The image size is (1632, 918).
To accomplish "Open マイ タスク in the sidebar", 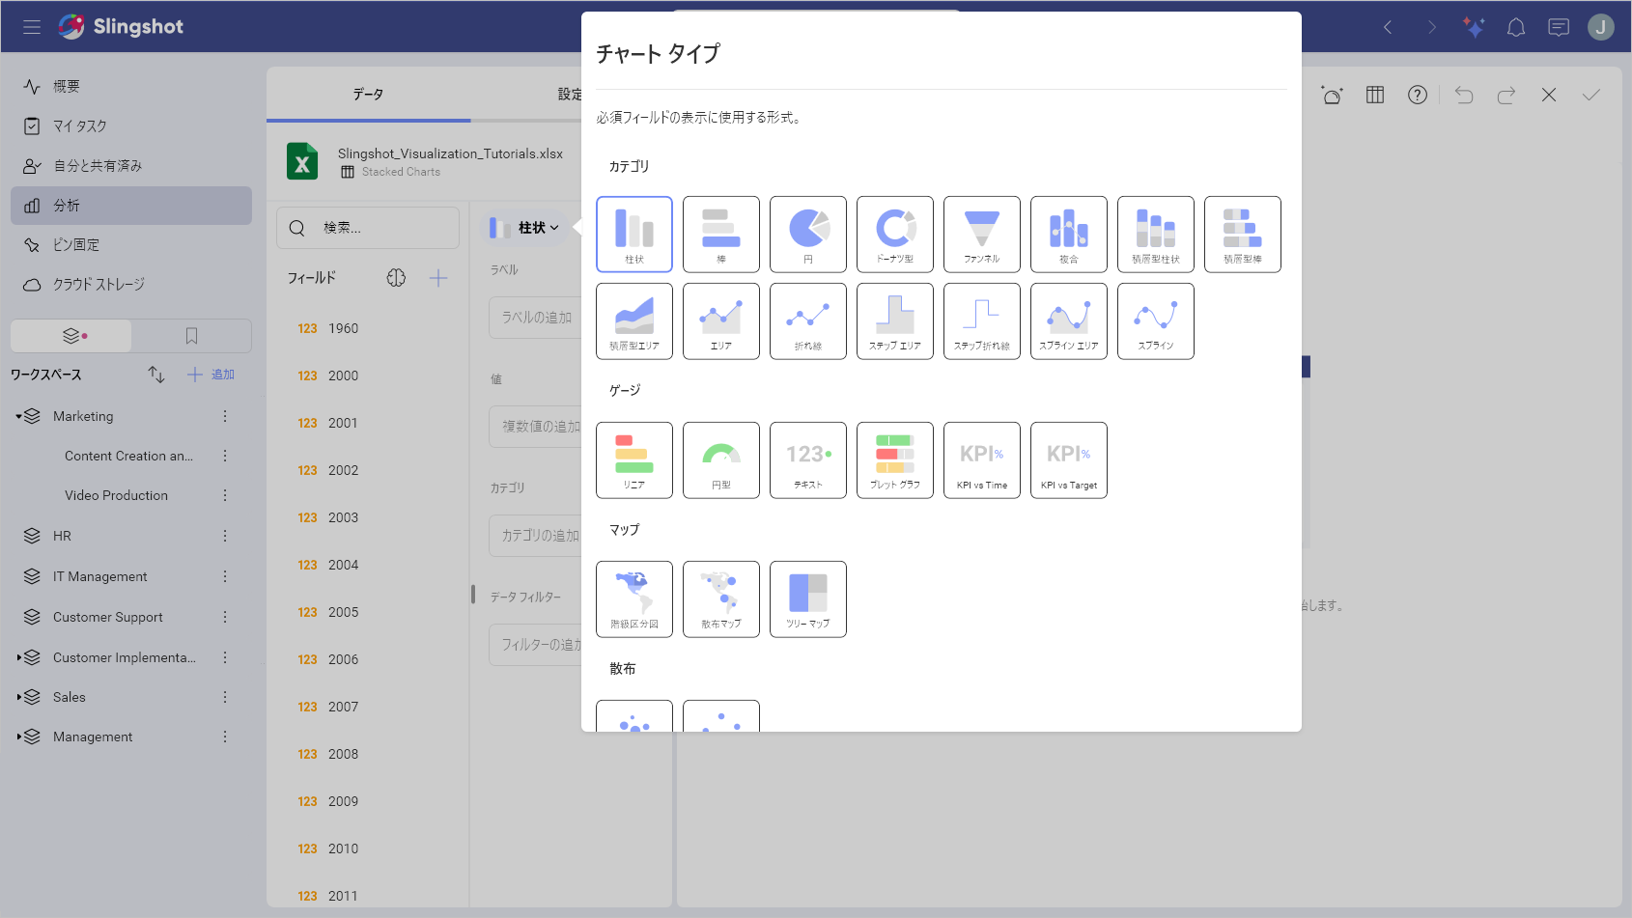I will click(131, 126).
